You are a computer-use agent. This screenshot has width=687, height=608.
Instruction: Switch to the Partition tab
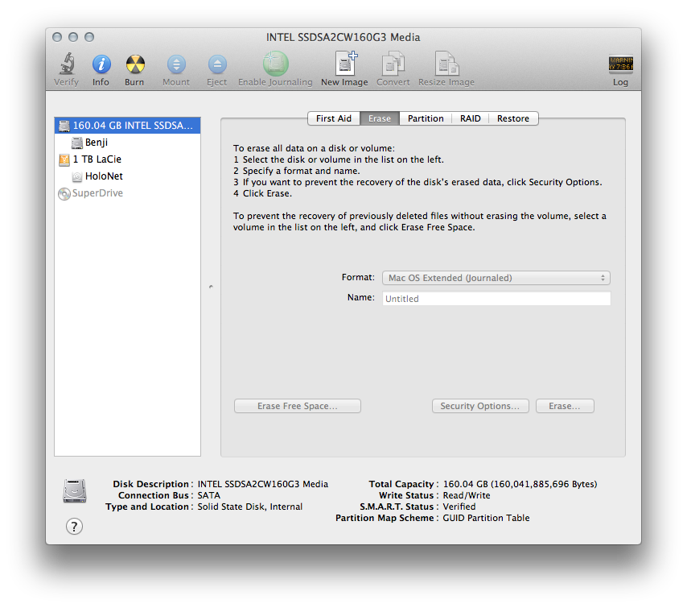(x=426, y=118)
